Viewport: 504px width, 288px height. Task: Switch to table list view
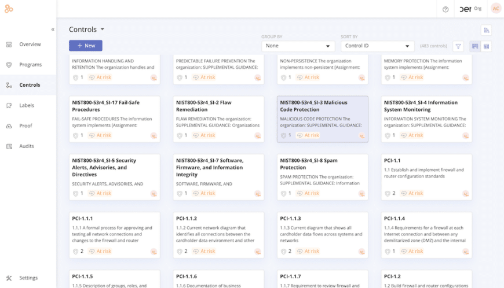click(x=487, y=46)
